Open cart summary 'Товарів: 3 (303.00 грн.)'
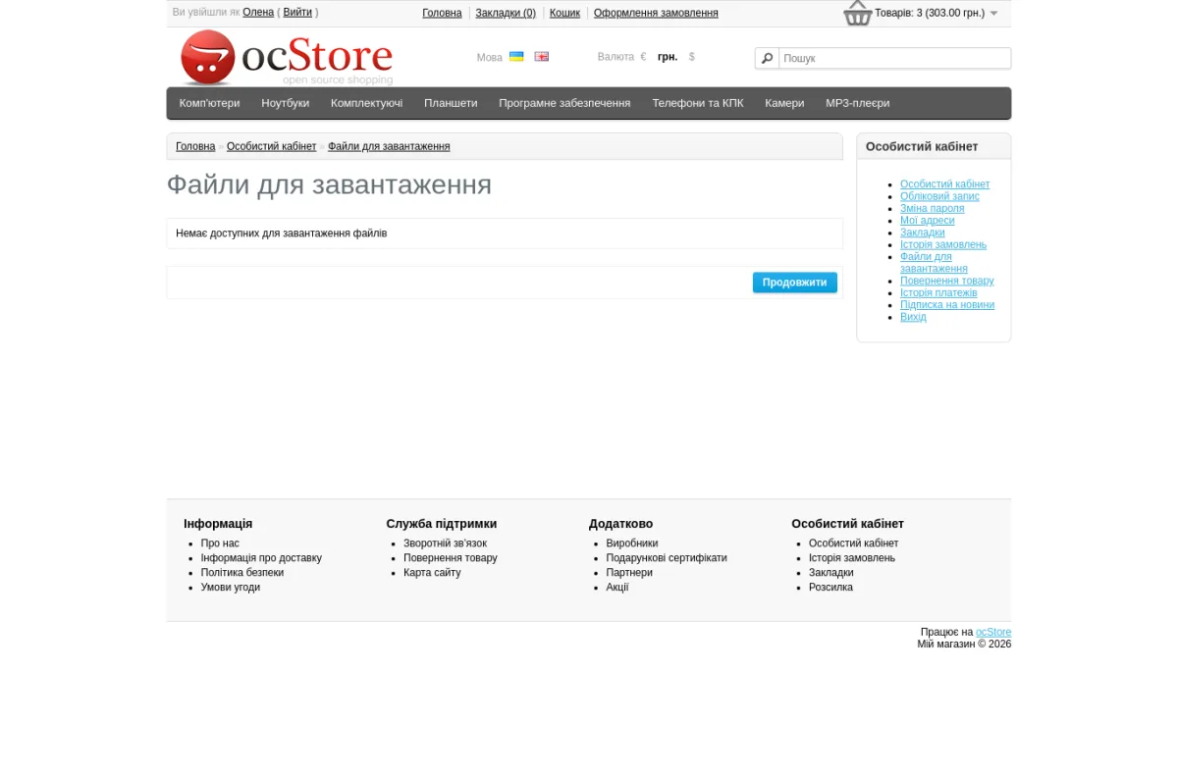Screen dimensions: 1178x775 [930, 13]
